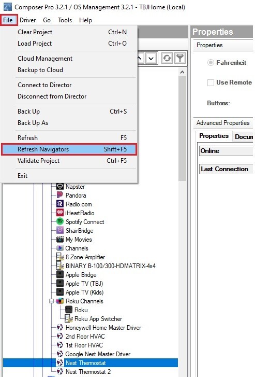Click the filter funnel toolbar icon
Screen dimensions: 255x377
coord(180,58)
